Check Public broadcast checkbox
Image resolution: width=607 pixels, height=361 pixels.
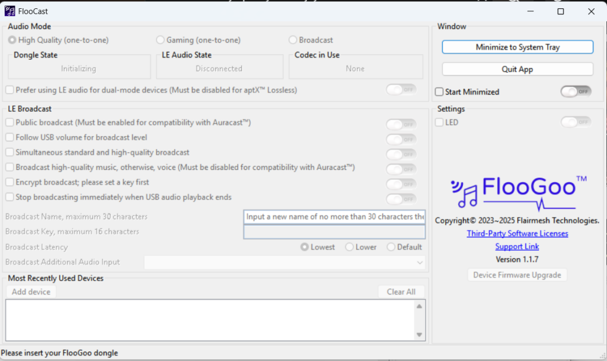pos(9,123)
